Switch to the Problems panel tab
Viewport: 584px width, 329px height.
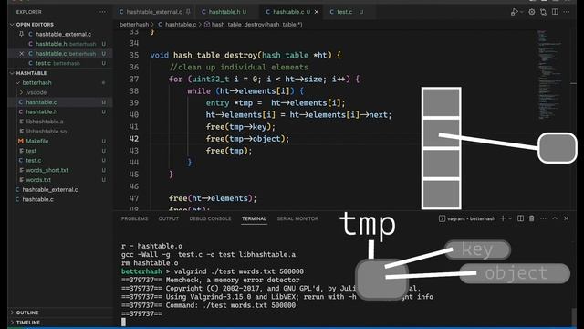coord(134,218)
